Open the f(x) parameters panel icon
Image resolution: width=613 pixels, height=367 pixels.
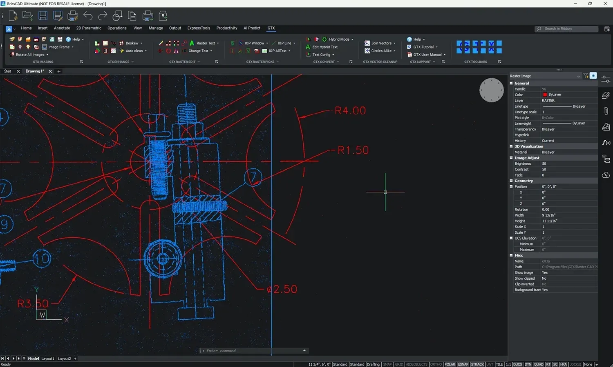coord(606,143)
